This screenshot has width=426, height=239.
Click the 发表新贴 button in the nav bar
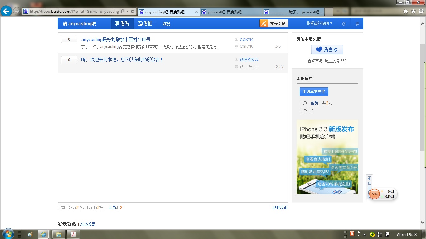click(x=274, y=23)
